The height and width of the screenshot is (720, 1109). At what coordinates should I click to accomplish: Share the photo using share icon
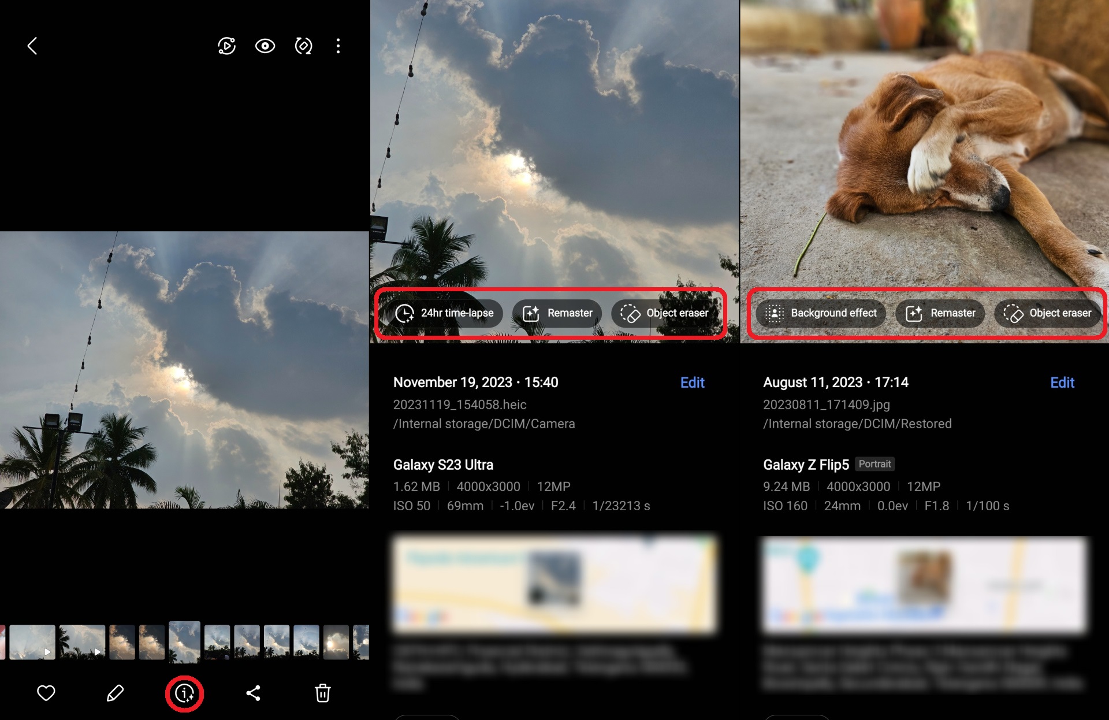tap(254, 693)
